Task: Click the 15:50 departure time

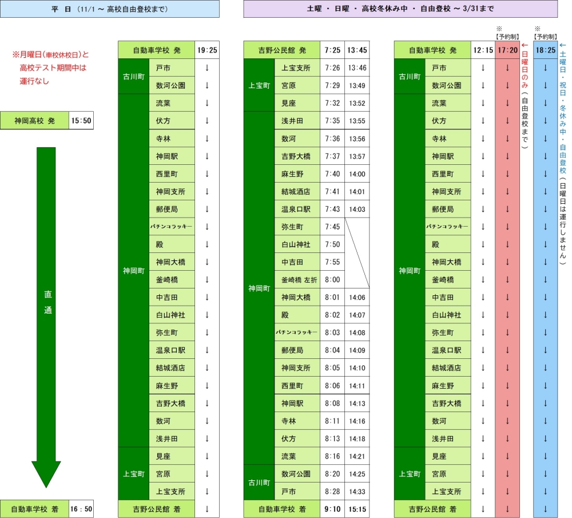Action: point(81,121)
